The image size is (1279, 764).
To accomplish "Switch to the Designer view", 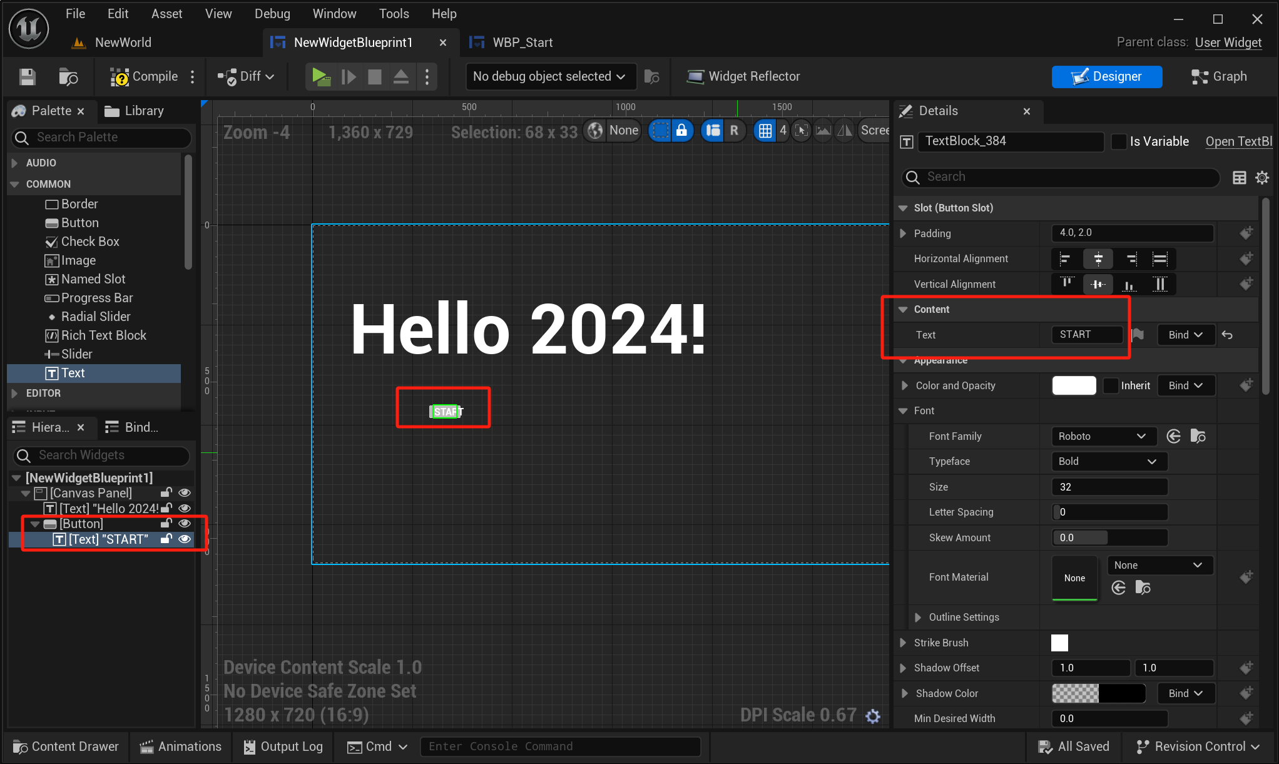I will pyautogui.click(x=1106, y=76).
